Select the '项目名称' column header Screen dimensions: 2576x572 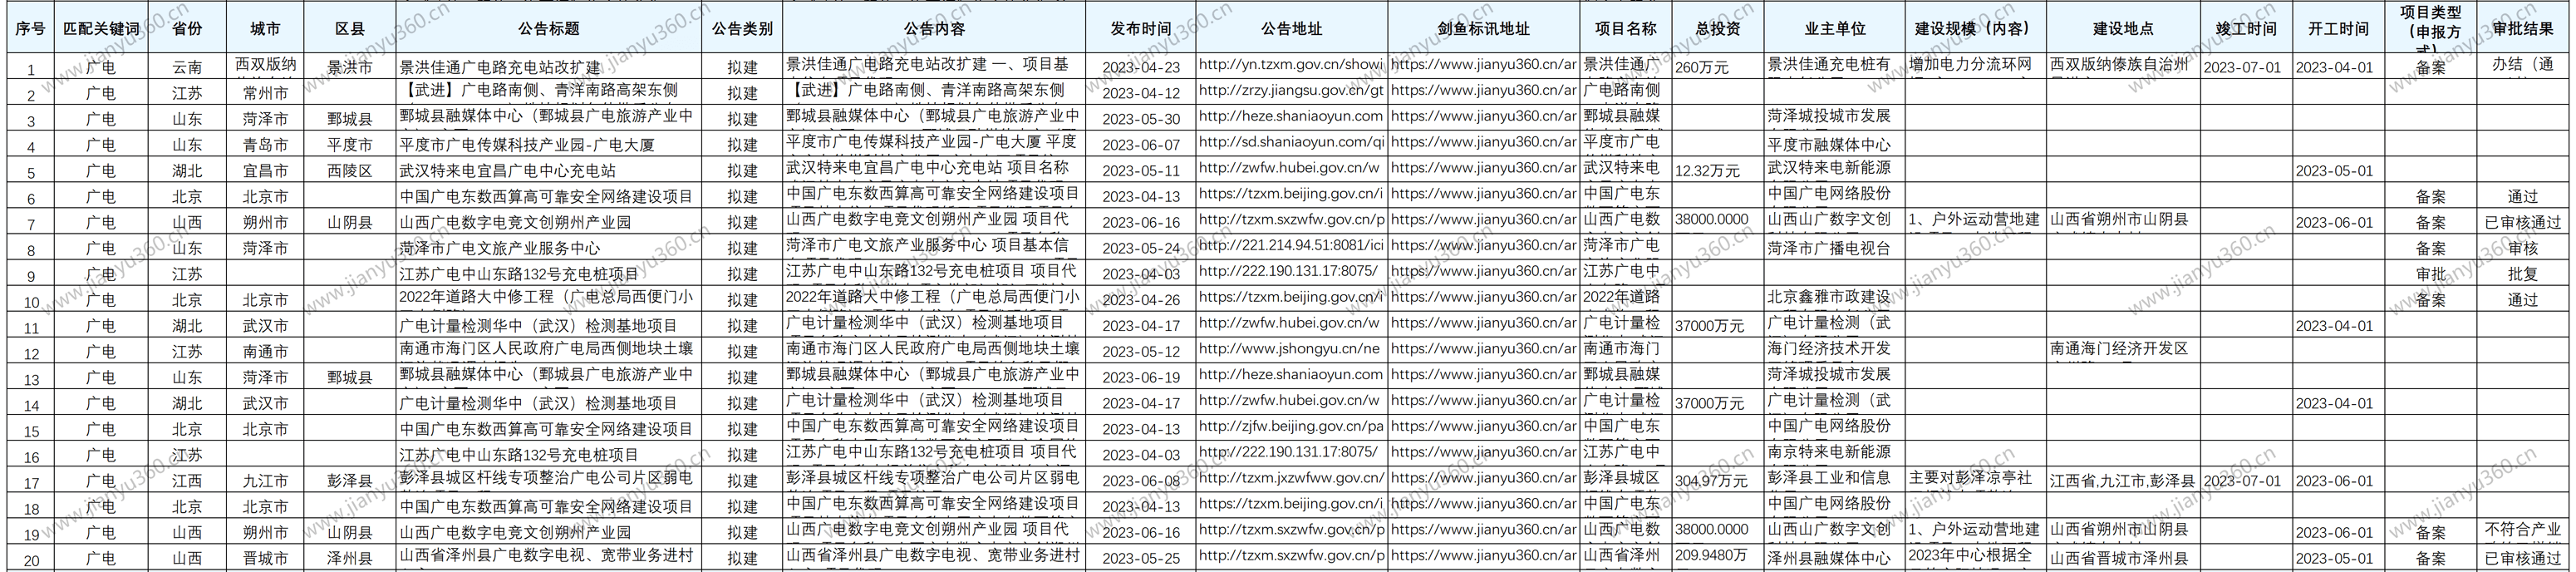(x=1626, y=29)
